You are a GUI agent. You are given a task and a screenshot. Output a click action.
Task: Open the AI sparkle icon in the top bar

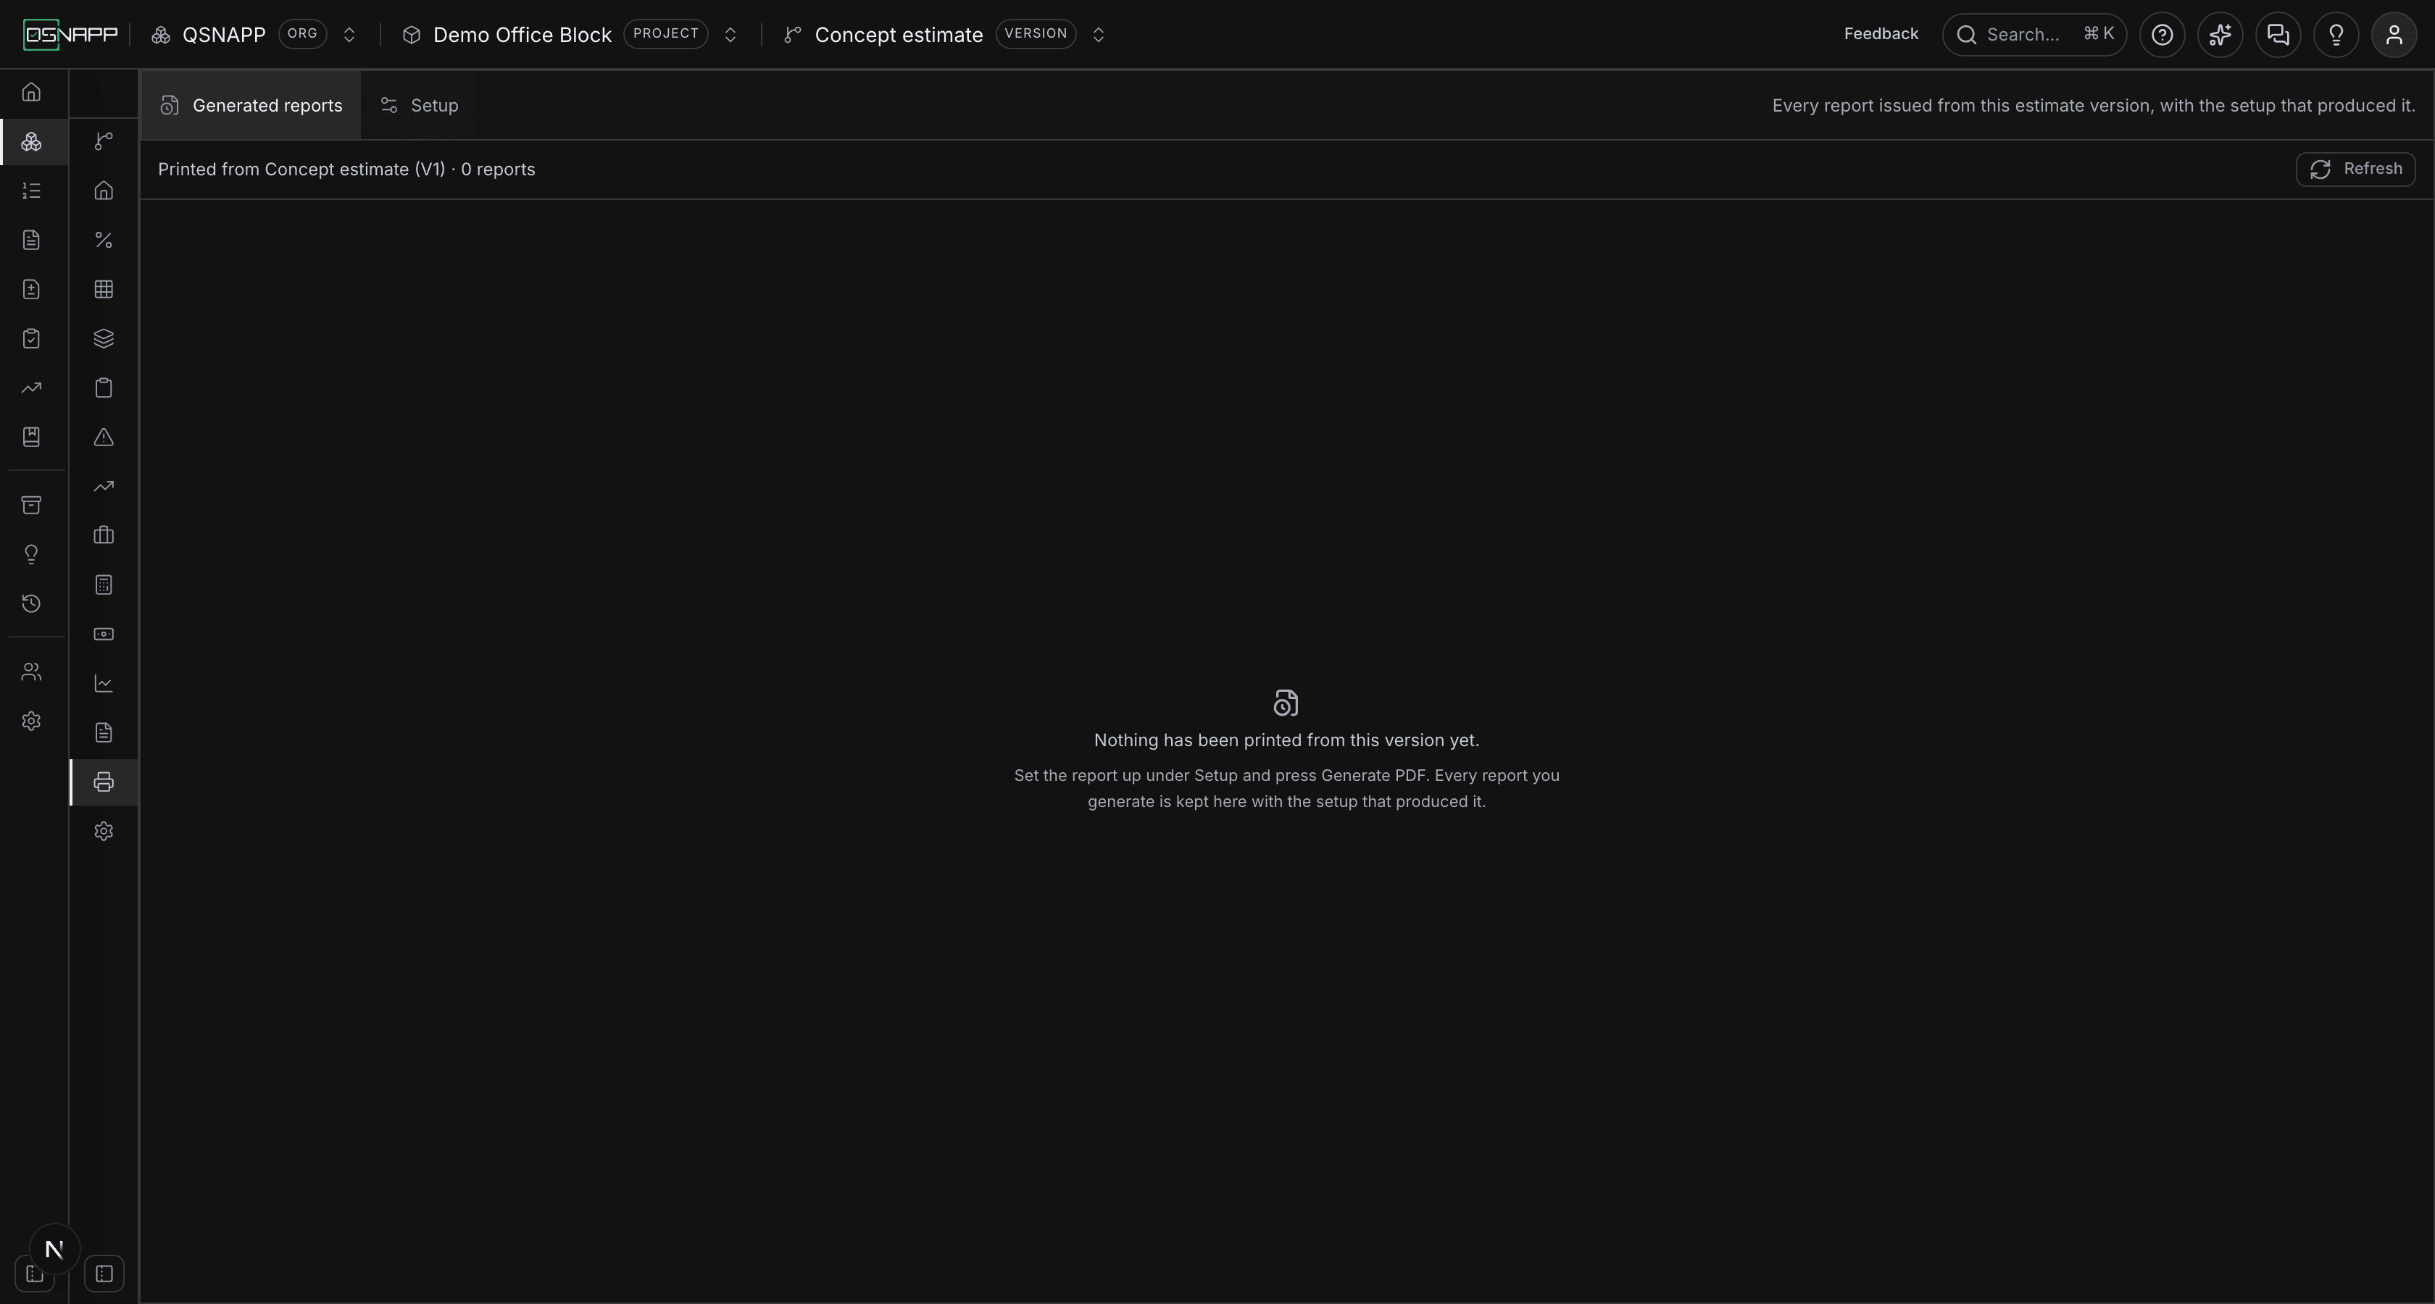(2220, 35)
